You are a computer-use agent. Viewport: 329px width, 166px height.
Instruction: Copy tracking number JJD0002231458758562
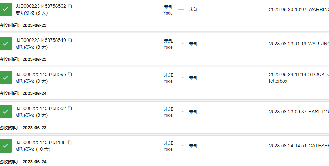click(x=70, y=6)
